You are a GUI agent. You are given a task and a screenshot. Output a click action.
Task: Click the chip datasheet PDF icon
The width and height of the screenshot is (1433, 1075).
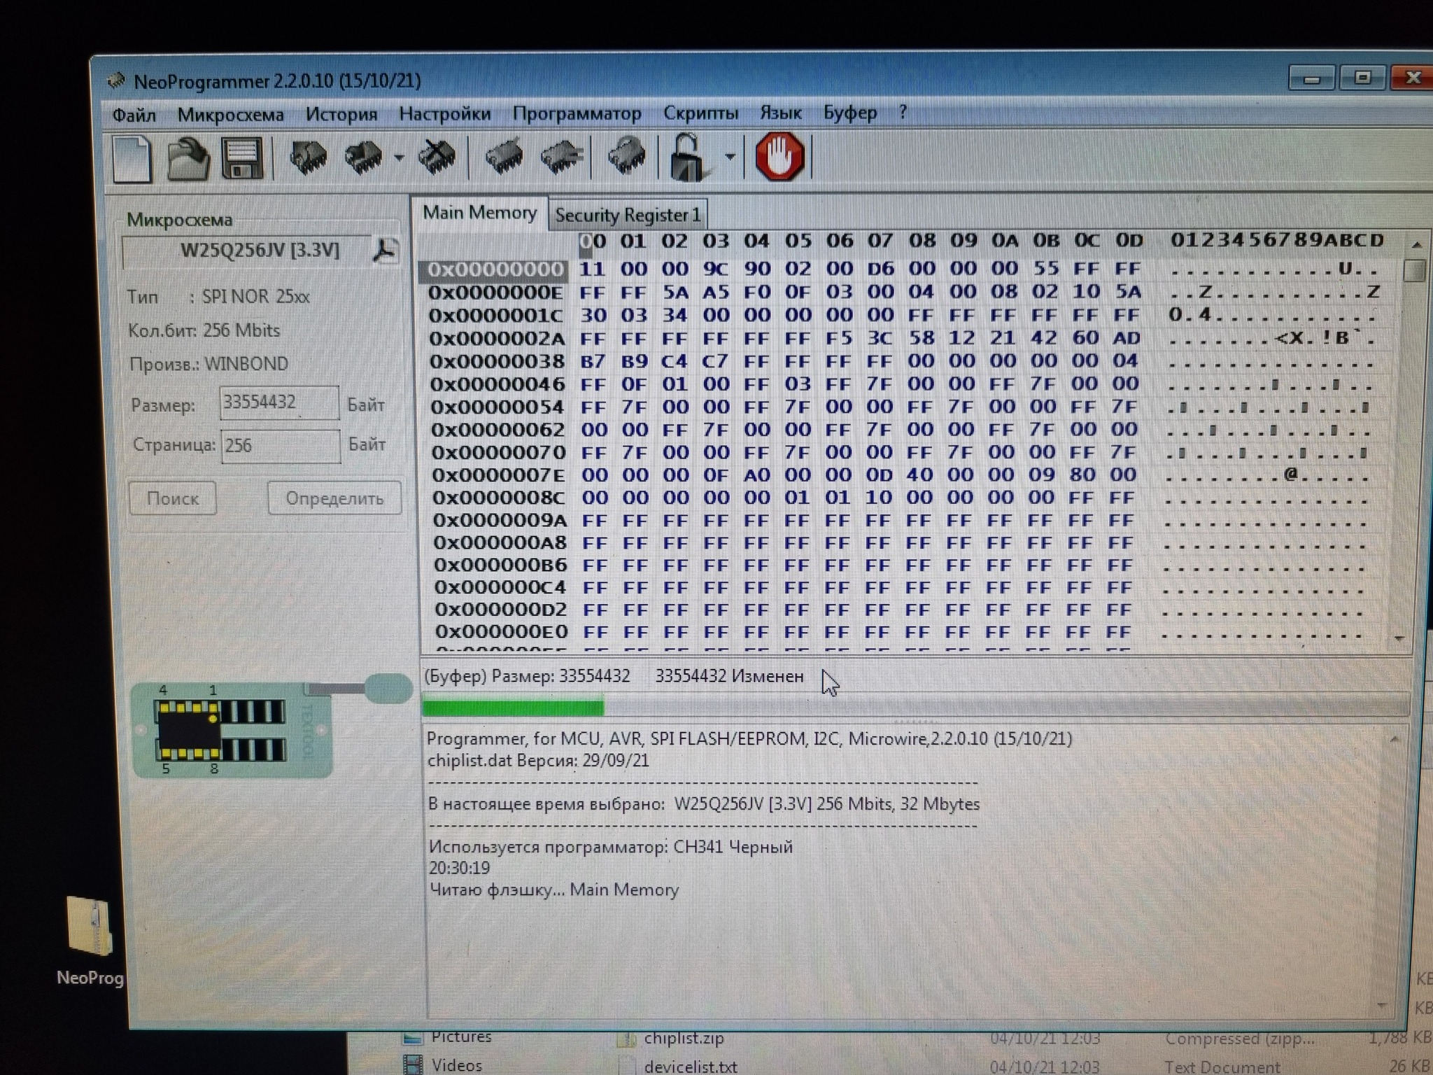pos(385,250)
